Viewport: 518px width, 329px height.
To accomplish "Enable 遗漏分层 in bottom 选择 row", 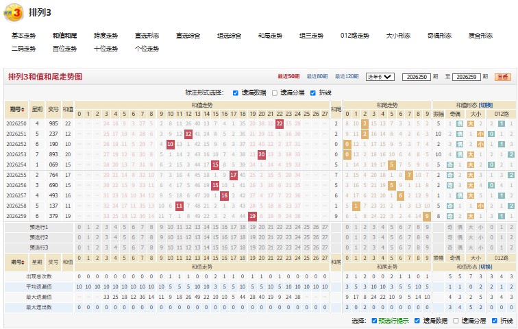I will coord(456,320).
